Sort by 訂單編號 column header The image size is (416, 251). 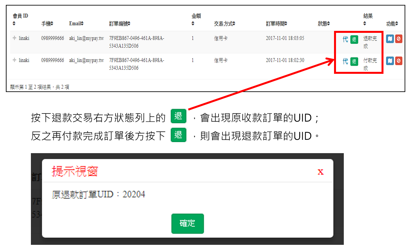tap(120, 24)
